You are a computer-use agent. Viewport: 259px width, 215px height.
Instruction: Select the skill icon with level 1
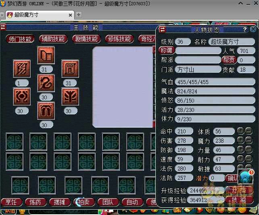tap(22, 69)
